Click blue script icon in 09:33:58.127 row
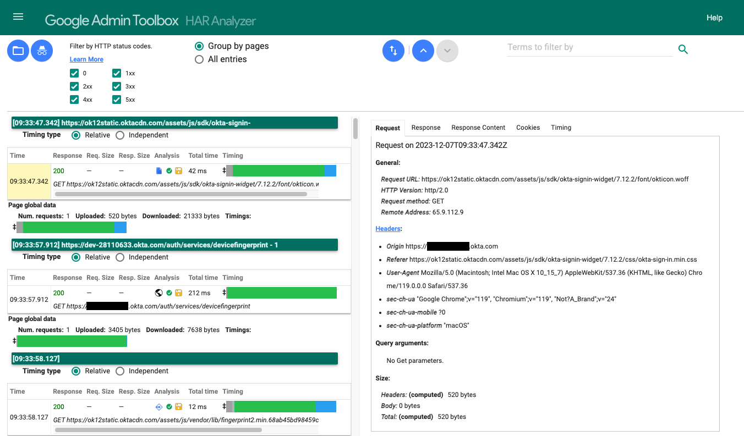Screen dimensions: 744x436 (x=159, y=407)
